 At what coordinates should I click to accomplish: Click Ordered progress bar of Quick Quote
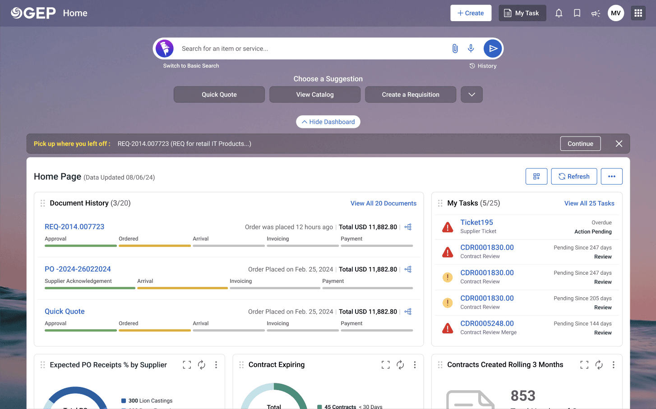pyautogui.click(x=155, y=331)
